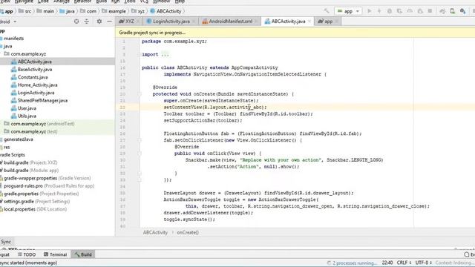Screen dimensions: 475x267
Task: Click the Make Project hammer icon
Action: click(x=327, y=11)
